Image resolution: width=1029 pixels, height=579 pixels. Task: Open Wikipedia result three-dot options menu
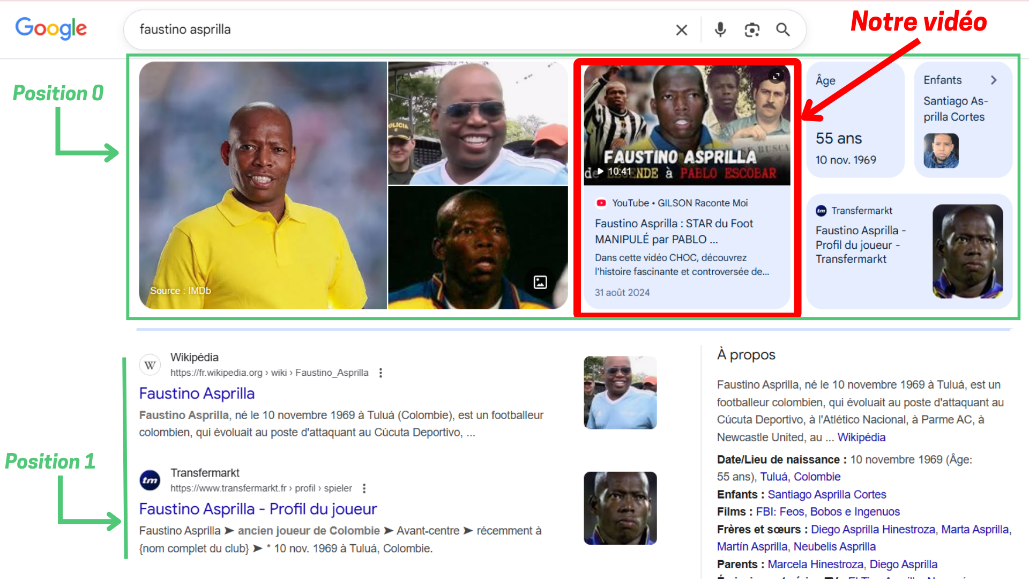(x=381, y=373)
